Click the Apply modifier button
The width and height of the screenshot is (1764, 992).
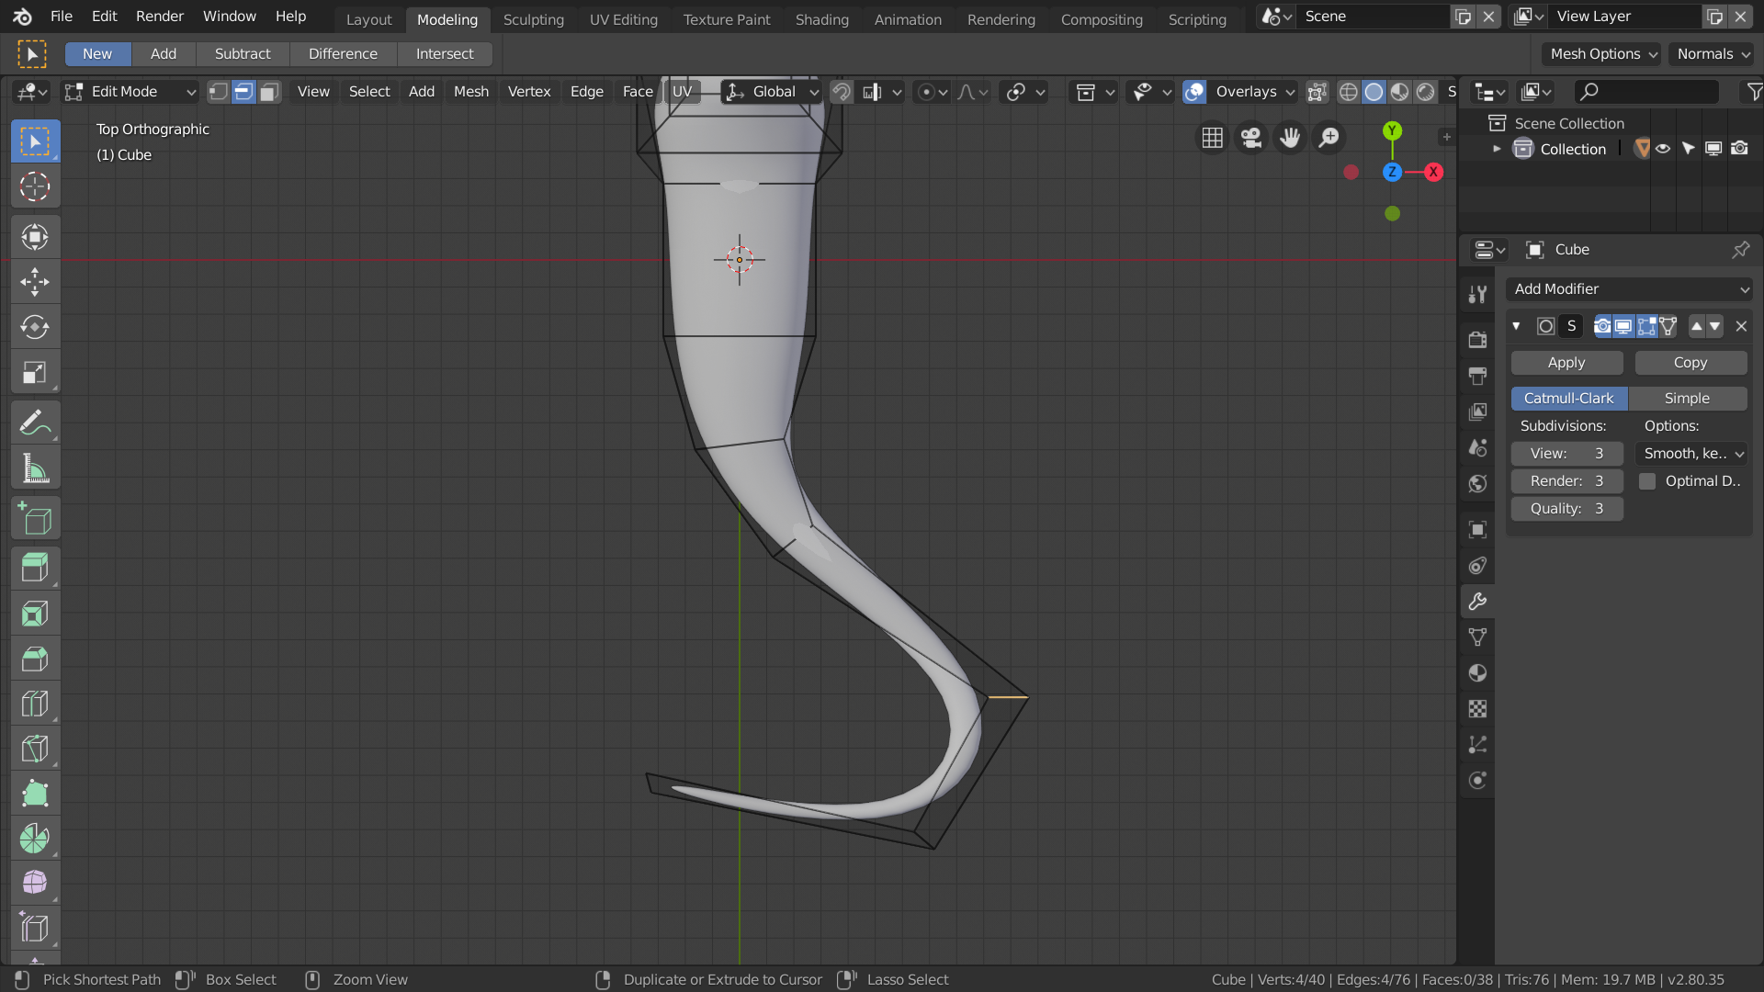point(1566,363)
